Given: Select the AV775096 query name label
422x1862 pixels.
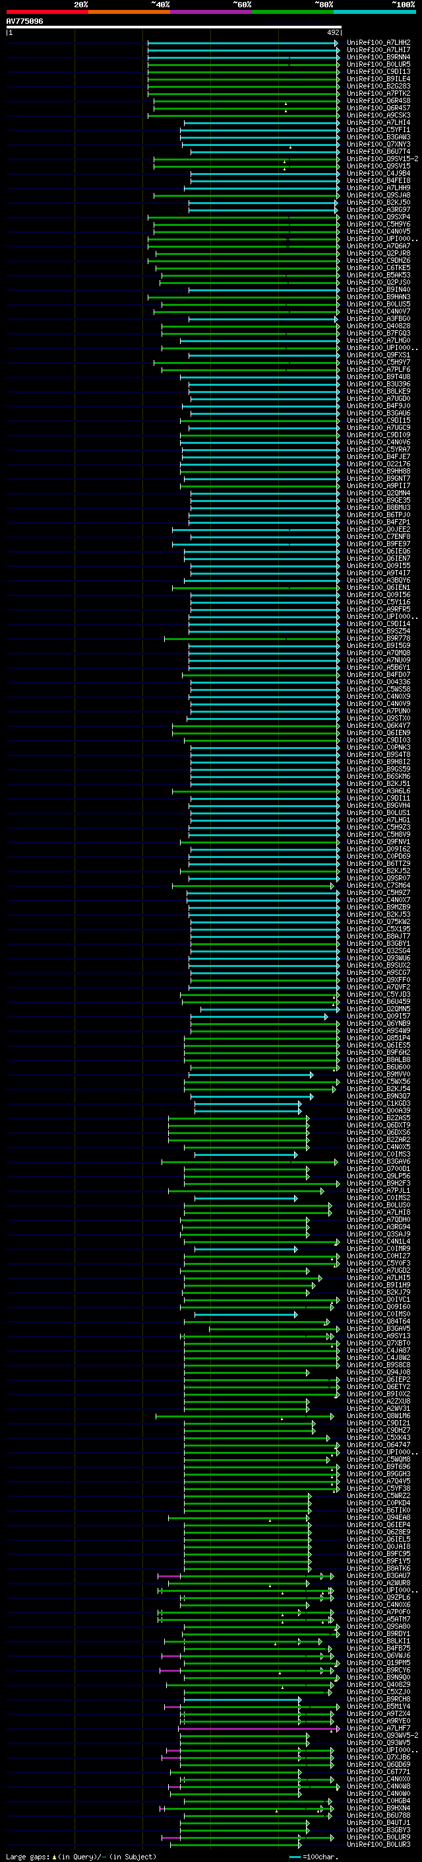Looking at the screenshot, I should click(24, 21).
